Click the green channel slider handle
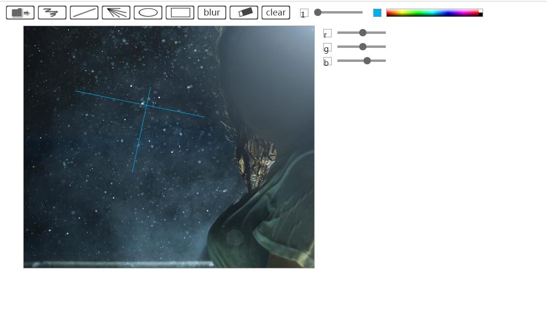This screenshot has width=547, height=310. point(363,47)
